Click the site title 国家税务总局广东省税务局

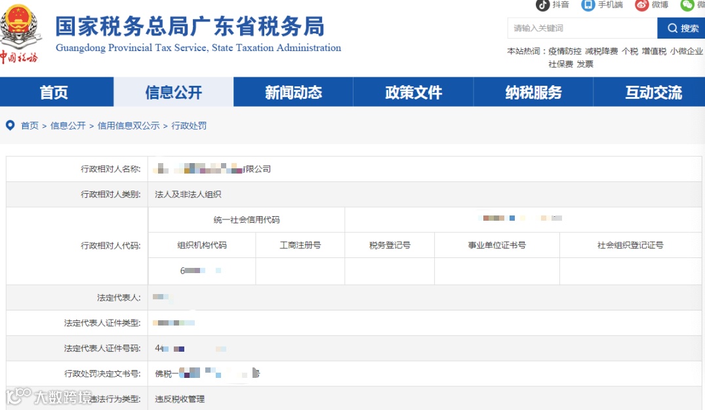190,26
